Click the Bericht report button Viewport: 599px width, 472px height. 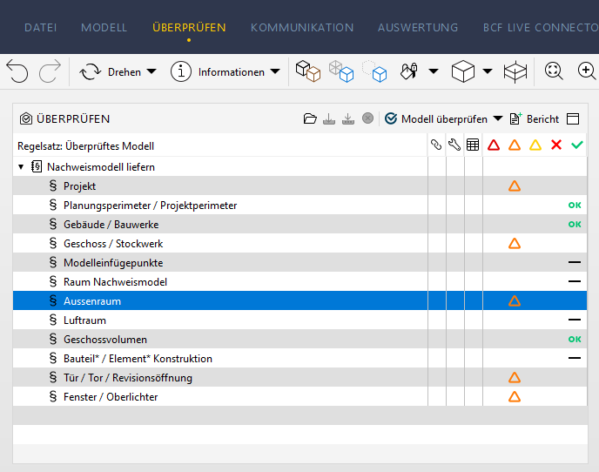pyautogui.click(x=535, y=118)
